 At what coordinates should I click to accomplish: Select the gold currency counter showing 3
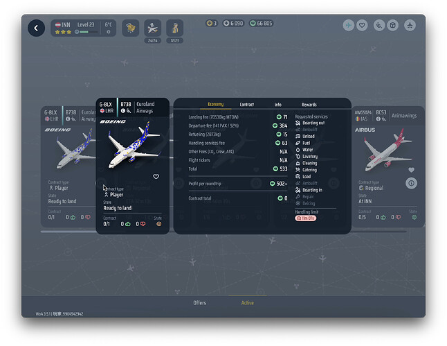pos(212,23)
